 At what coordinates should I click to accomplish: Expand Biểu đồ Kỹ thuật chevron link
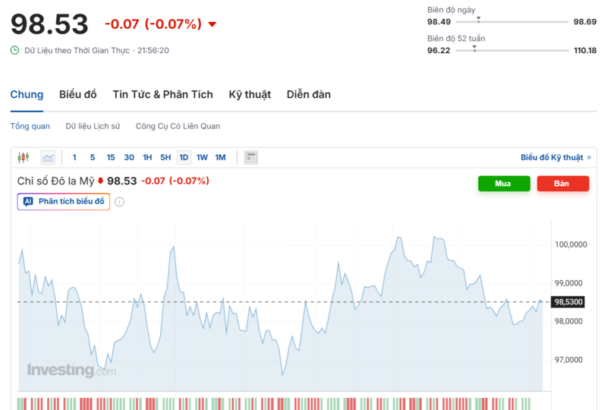click(589, 157)
